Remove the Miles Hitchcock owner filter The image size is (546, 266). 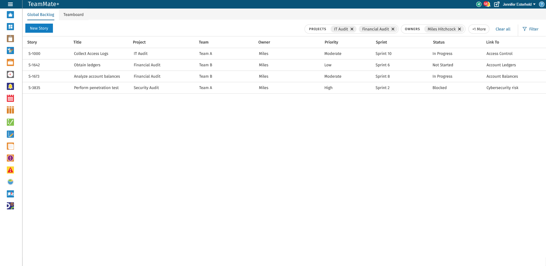(460, 29)
